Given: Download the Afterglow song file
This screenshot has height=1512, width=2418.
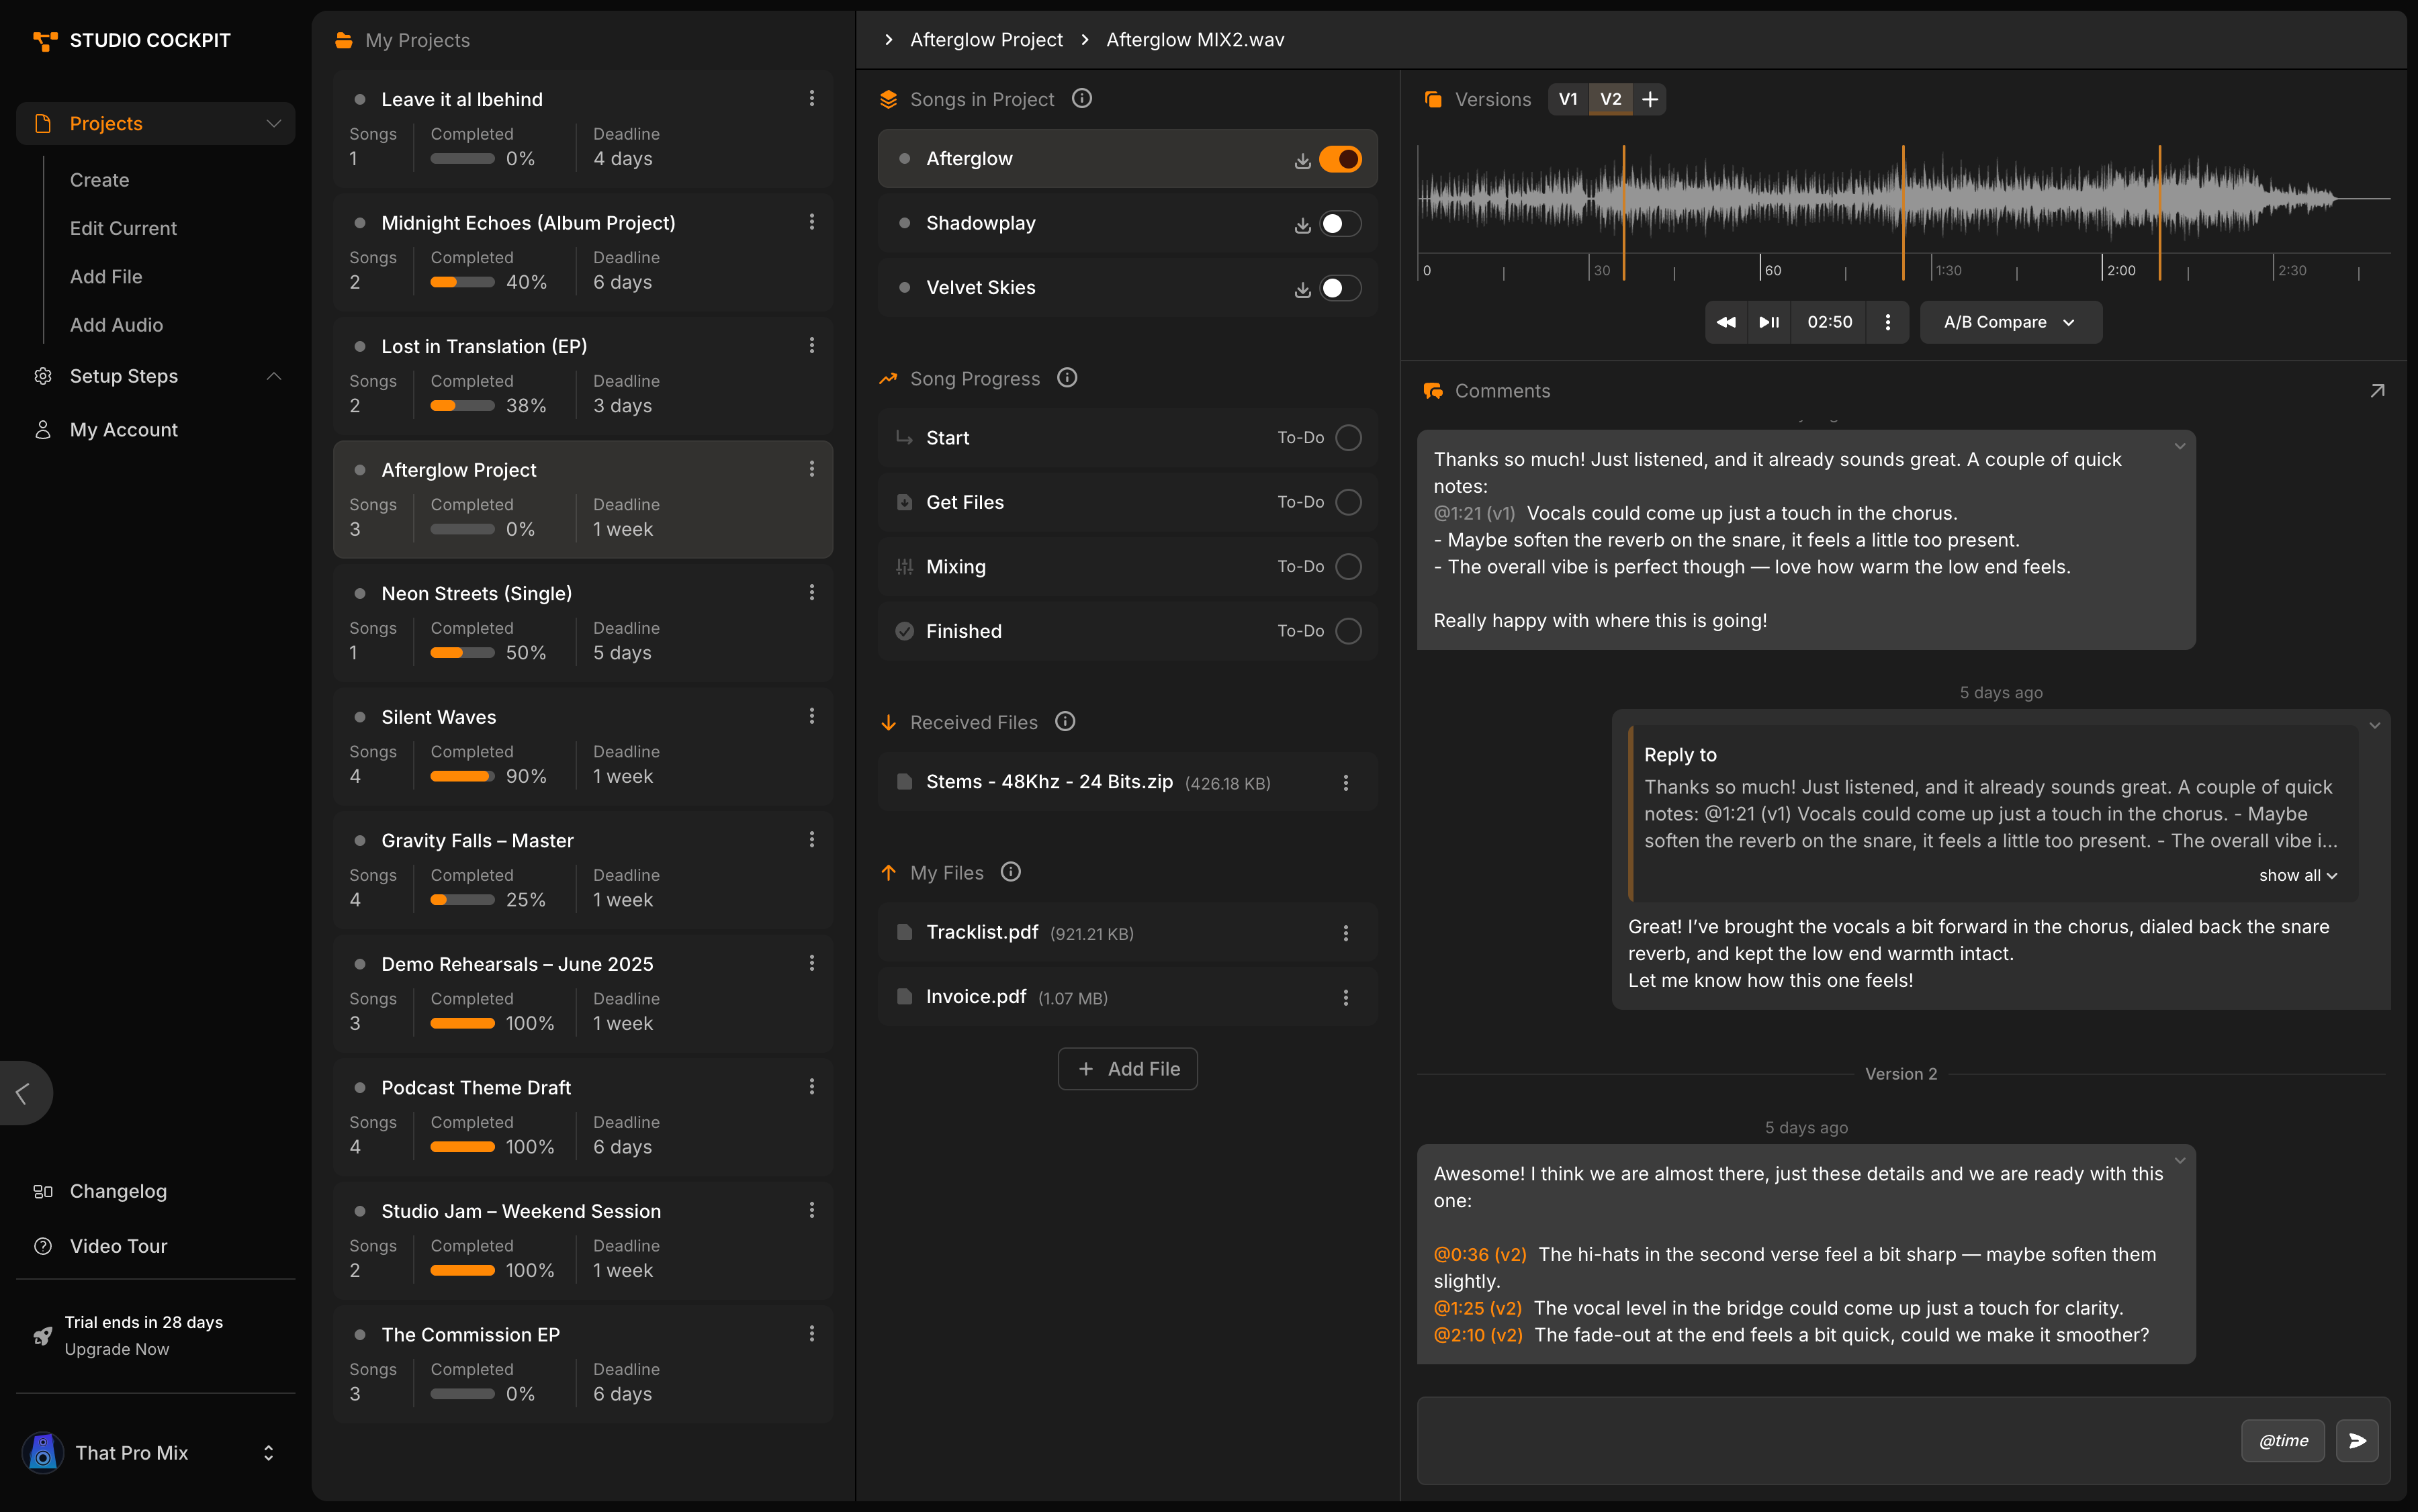Looking at the screenshot, I should click(x=1302, y=158).
